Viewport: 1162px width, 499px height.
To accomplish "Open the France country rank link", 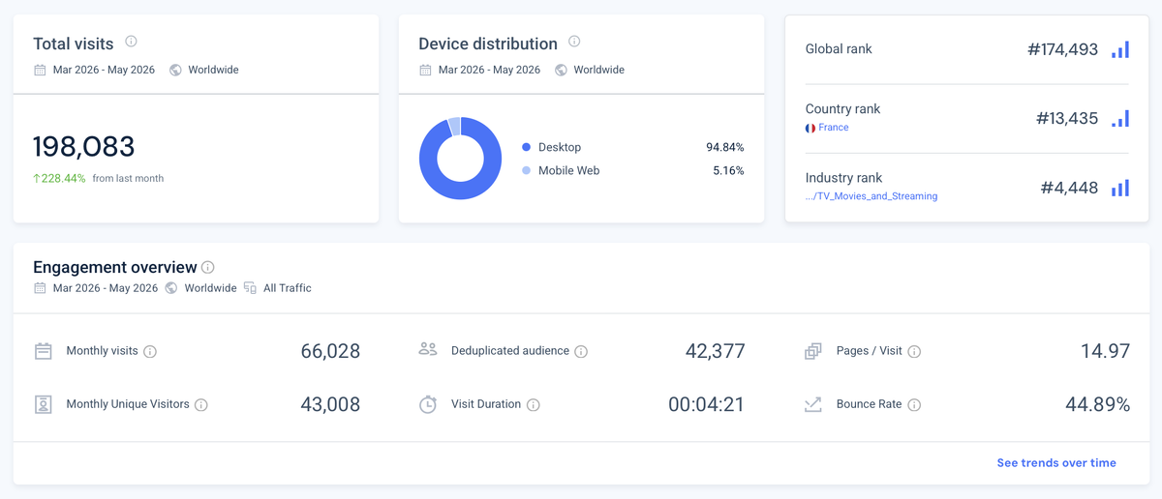I will tap(834, 128).
